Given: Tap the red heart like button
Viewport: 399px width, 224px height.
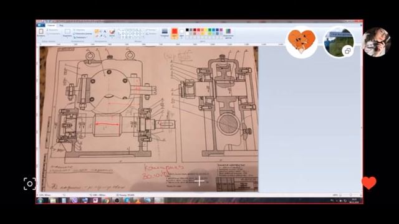Looking at the screenshot, I should coord(368,182).
